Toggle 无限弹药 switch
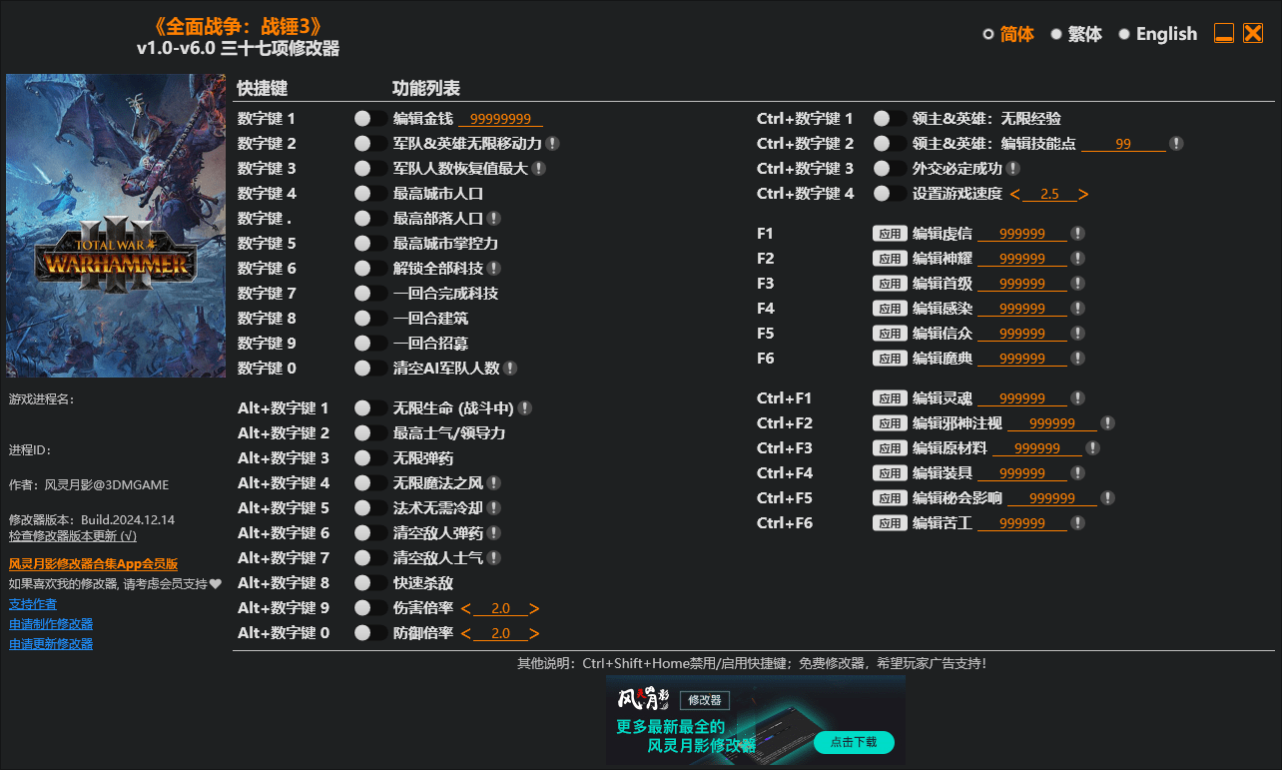This screenshot has height=770, width=1282. pyautogui.click(x=370, y=458)
